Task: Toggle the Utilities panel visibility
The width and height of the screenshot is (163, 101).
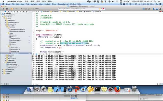Action: (160, 9)
